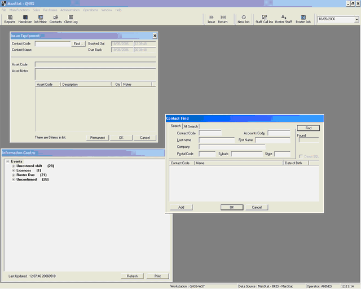Image resolution: width=361 pixels, height=289 pixels.
Task: Start a New Job from the toolbar
Action: point(244,19)
